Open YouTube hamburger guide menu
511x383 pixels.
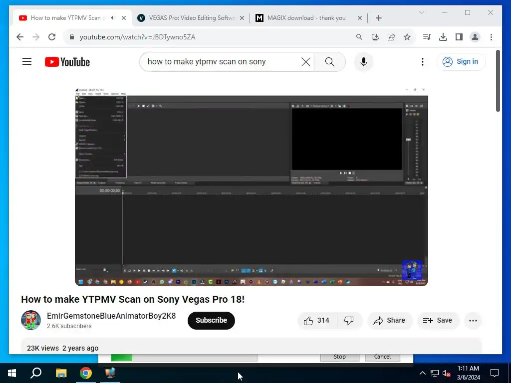pos(27,61)
